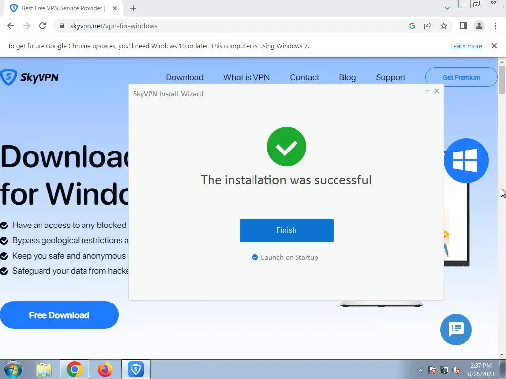
Task: Open the Support page
Action: tap(390, 77)
